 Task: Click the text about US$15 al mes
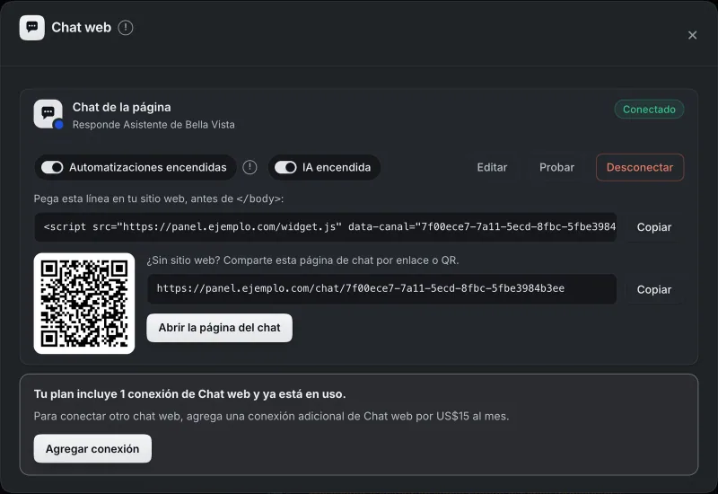point(271,416)
